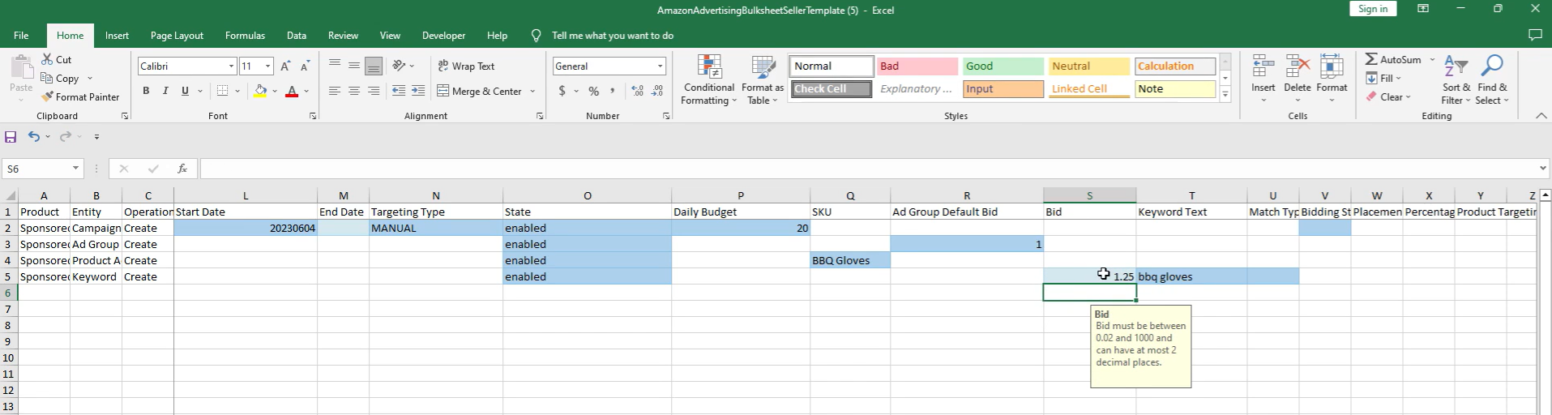Open the font size dropdown
The height and width of the screenshot is (415, 1552).
tap(268, 66)
